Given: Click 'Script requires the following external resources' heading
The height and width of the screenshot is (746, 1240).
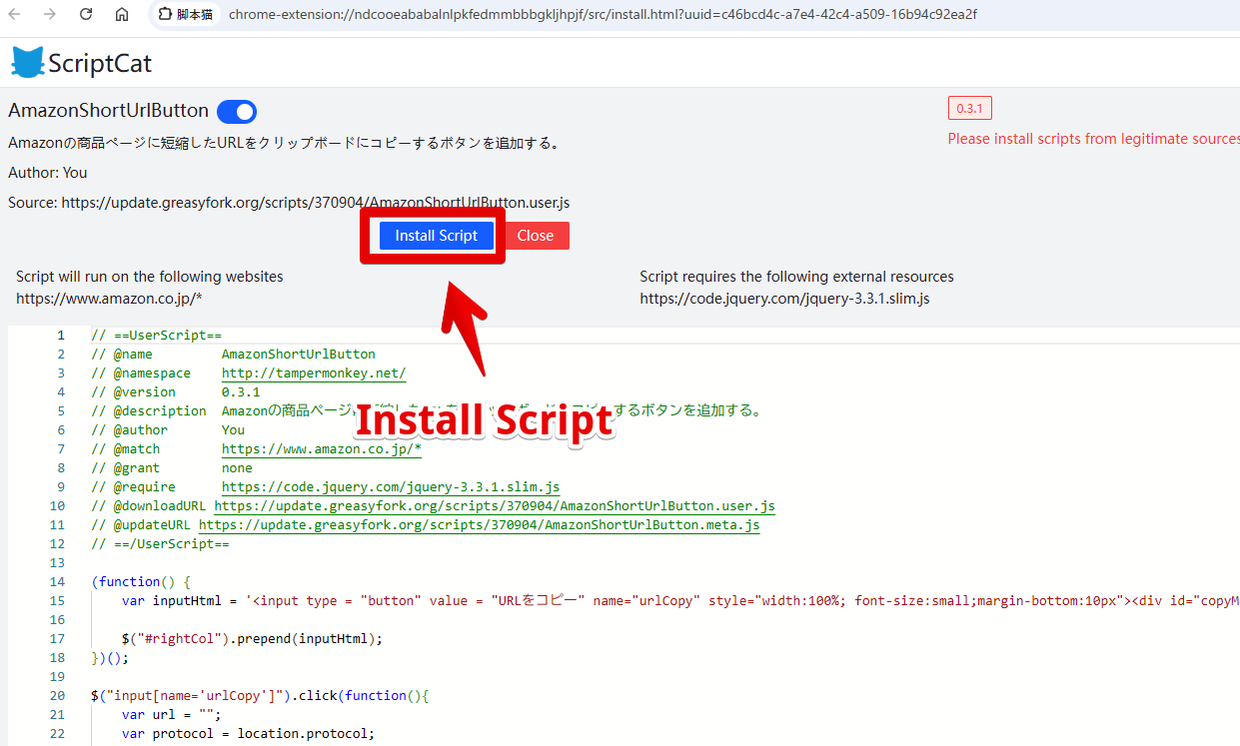Looking at the screenshot, I should [x=797, y=277].
